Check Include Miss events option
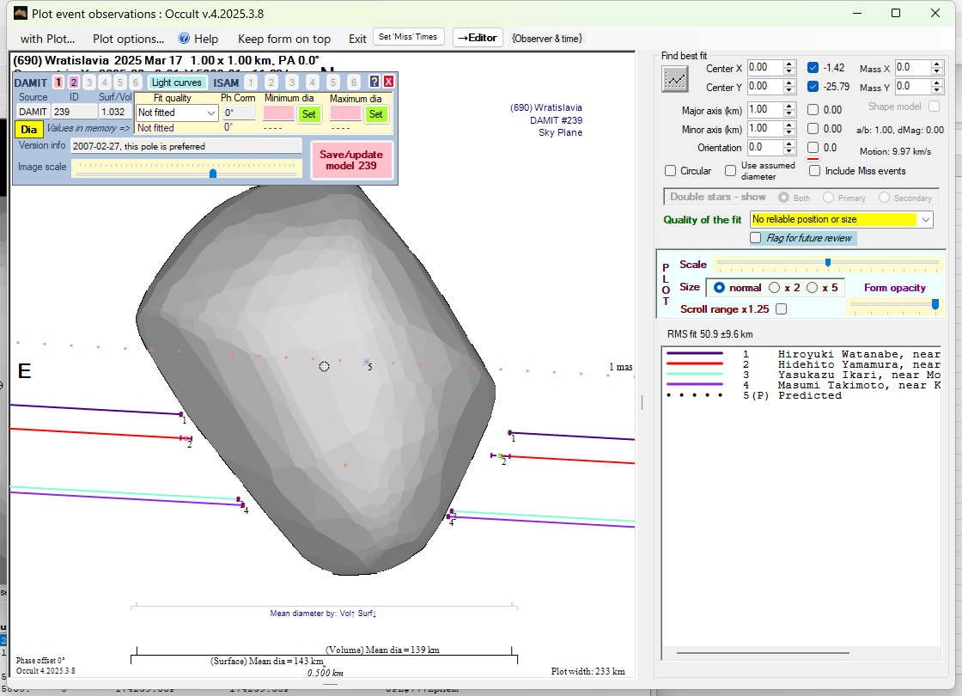 [815, 171]
